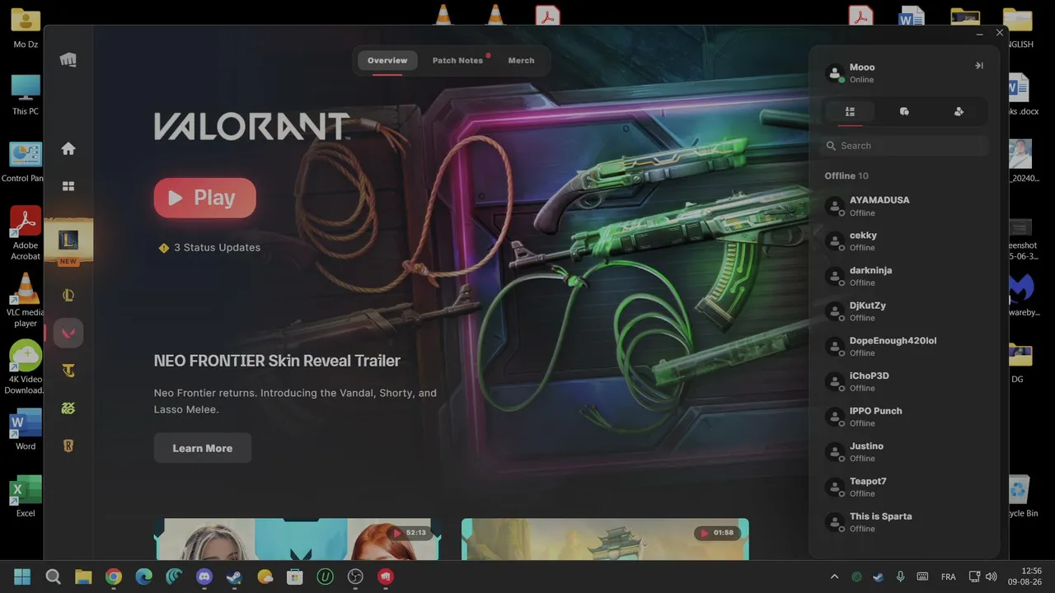Click the warning icon beside 3 Status Updates
The height and width of the screenshot is (593, 1055).
pyautogui.click(x=164, y=247)
